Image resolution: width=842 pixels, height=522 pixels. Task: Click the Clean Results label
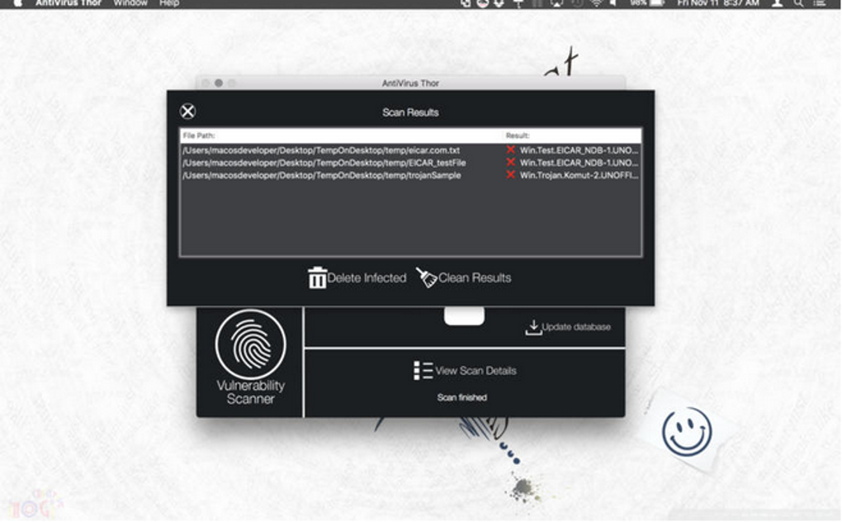pos(475,278)
